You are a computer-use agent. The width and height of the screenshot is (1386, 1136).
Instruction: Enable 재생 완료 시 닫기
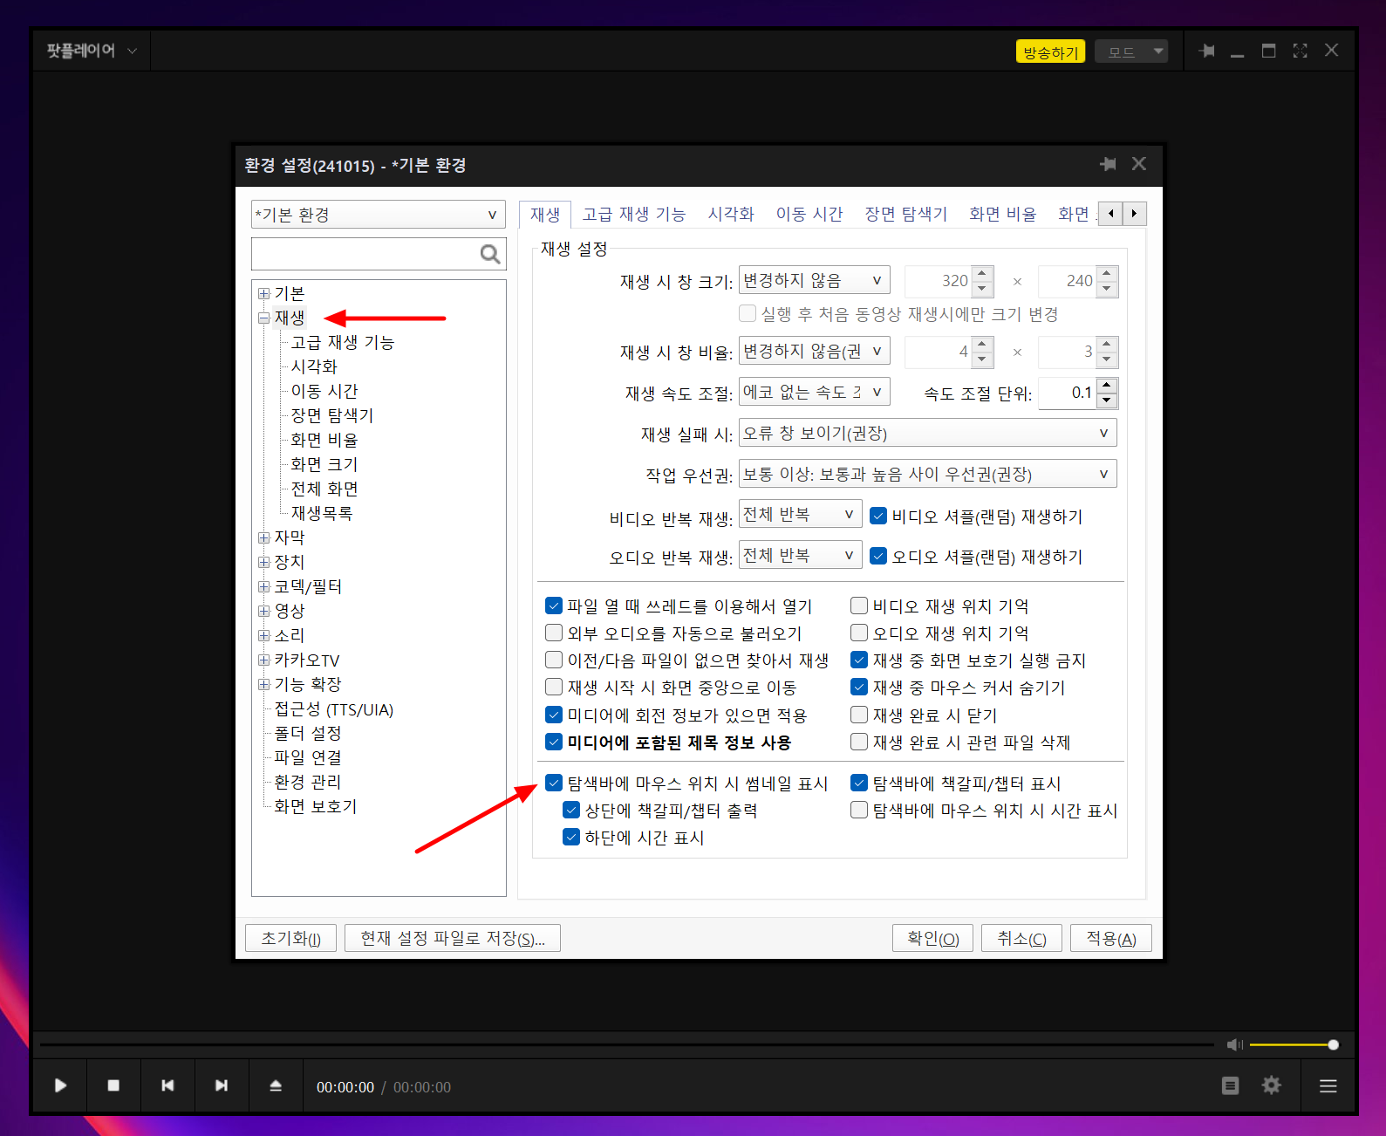click(859, 715)
